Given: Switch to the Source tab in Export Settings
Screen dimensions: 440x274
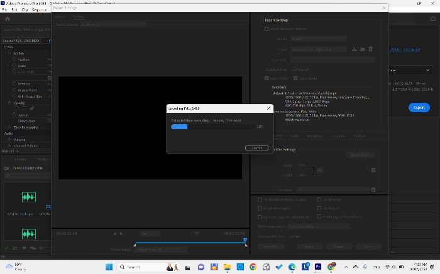Looking at the screenshot, I should [x=60, y=17].
